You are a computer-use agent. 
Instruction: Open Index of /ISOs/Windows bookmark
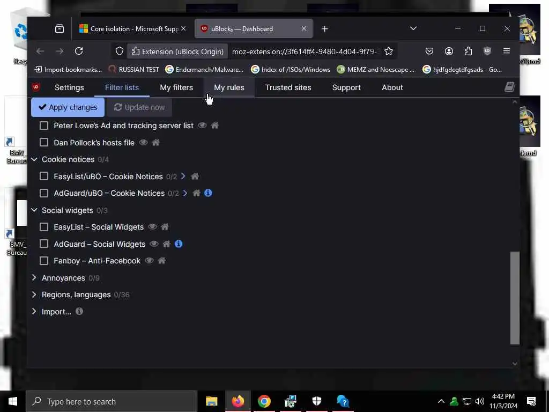[x=291, y=69]
